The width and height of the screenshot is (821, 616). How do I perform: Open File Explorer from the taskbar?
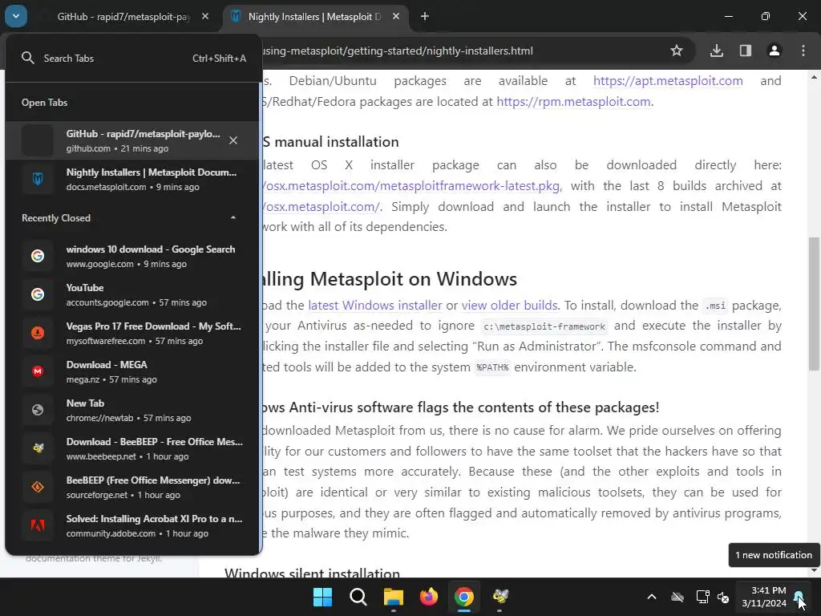pos(393,597)
